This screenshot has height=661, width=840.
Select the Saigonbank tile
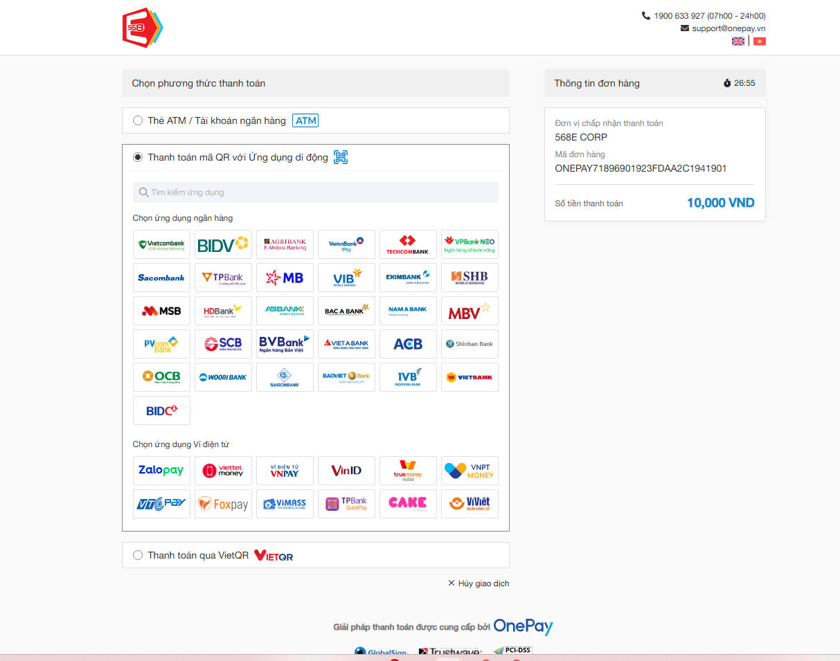[x=285, y=377]
